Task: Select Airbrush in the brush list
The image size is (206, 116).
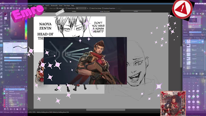Action: [14, 91]
